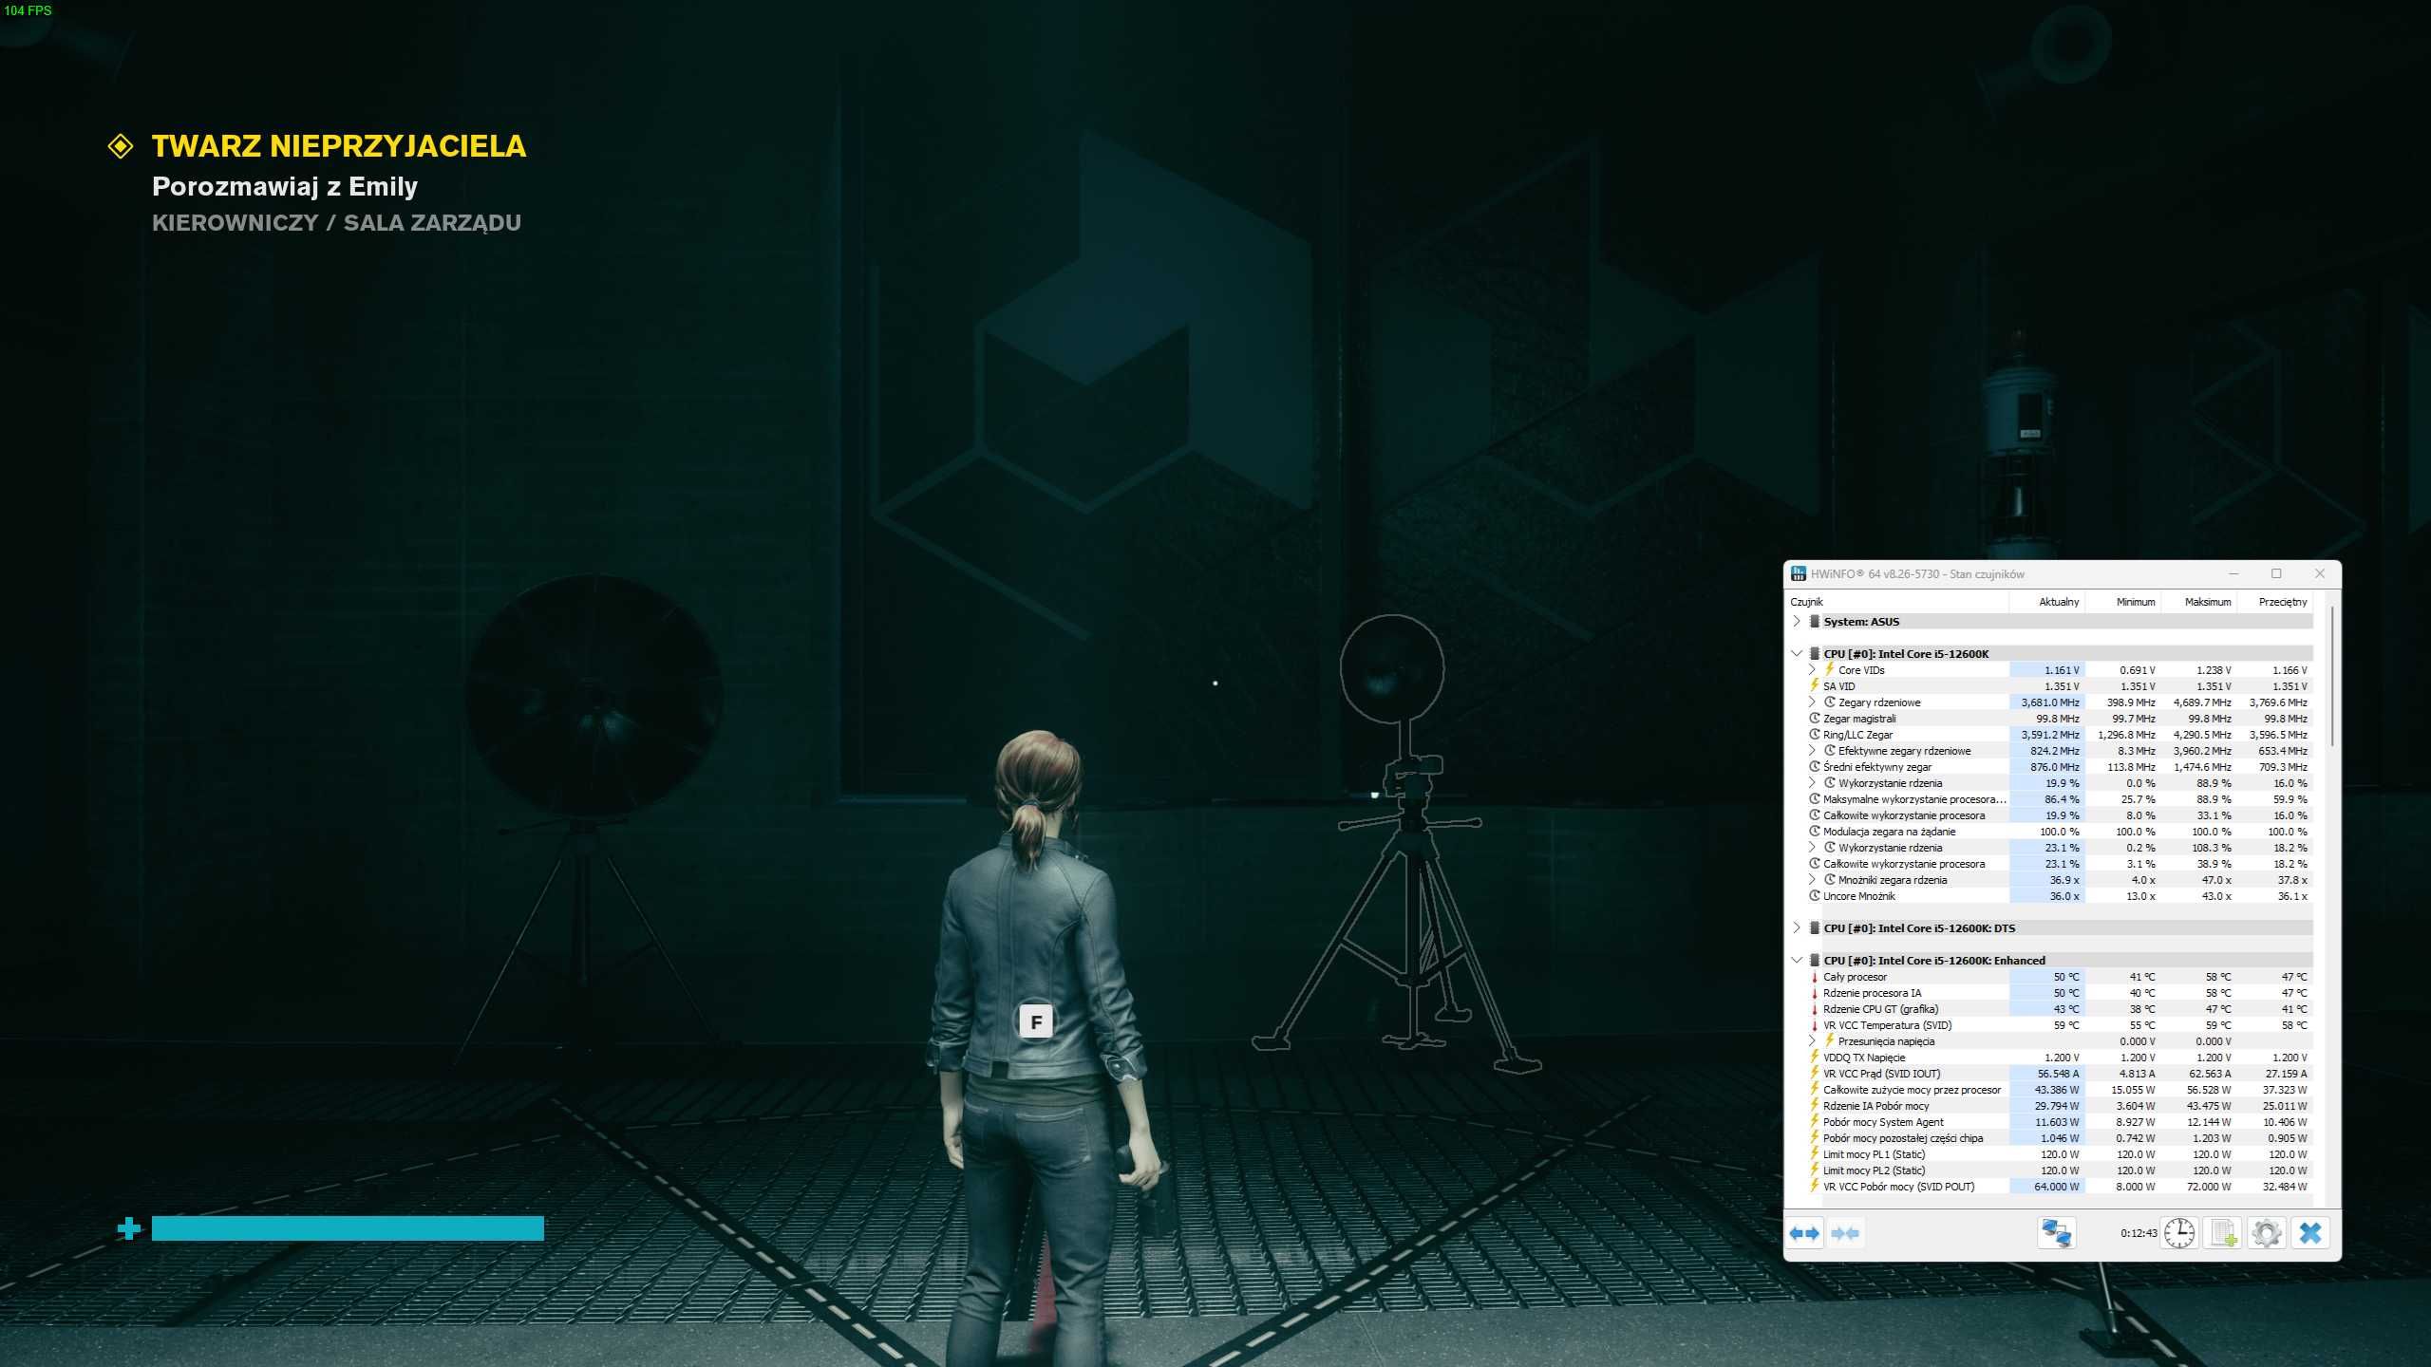The width and height of the screenshot is (2431, 1367).
Task: Open HWiNFO sensor settings gear
Action: pyautogui.click(x=2267, y=1233)
